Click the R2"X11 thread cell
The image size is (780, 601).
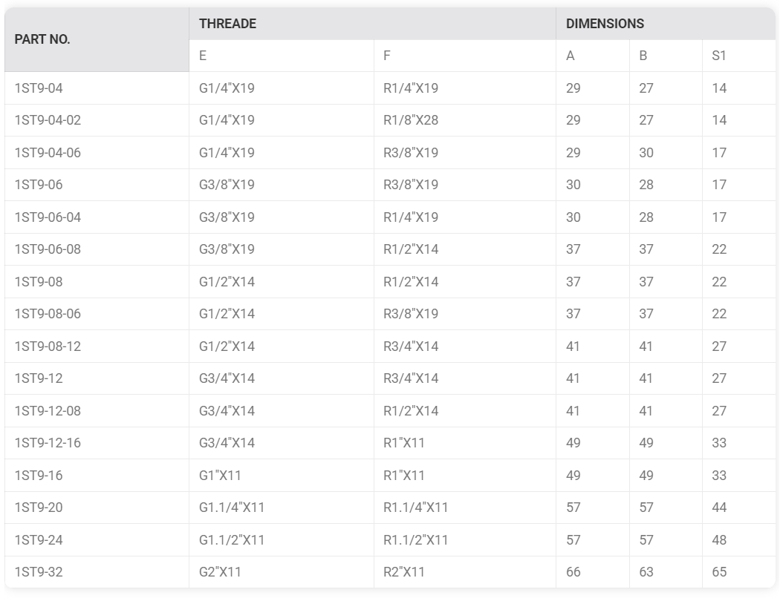pos(404,572)
